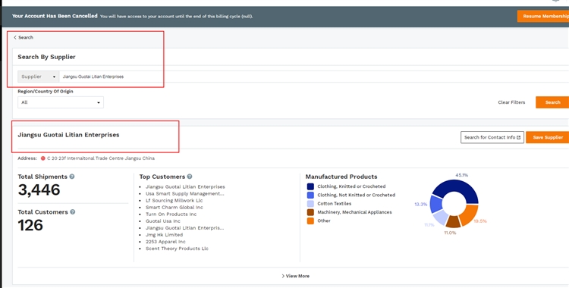
Task: Select customer Jmg Hk Limited
Action: tap(164, 235)
